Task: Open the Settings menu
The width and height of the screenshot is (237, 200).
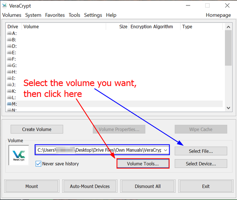Action: (93, 15)
